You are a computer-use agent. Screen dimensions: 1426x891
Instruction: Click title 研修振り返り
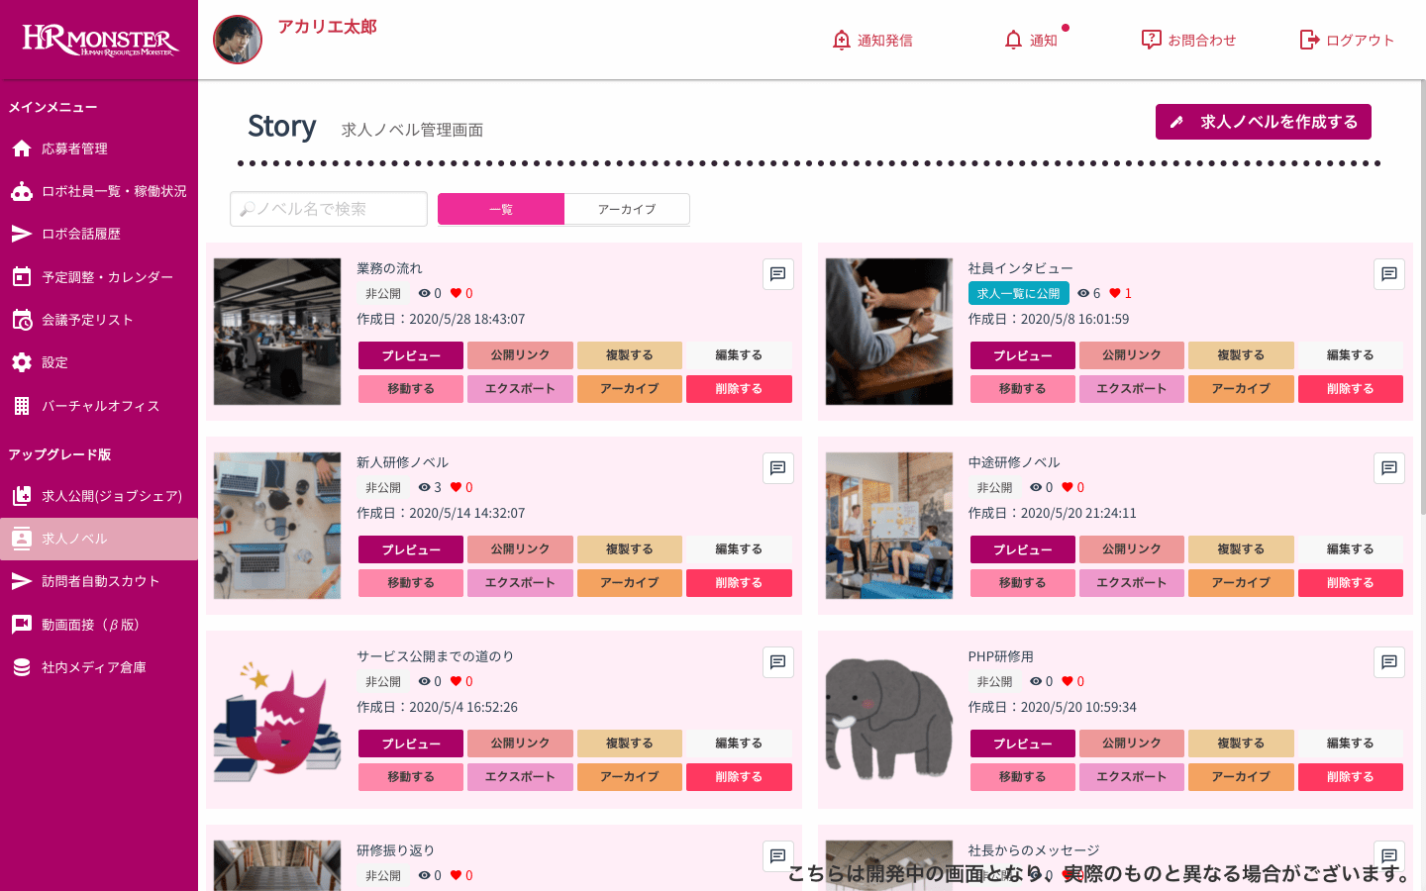395,850
